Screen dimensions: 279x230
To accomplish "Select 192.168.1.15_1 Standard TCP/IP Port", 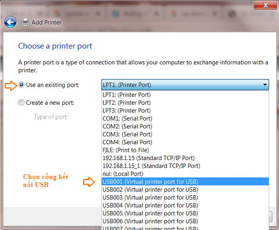I will (151, 166).
